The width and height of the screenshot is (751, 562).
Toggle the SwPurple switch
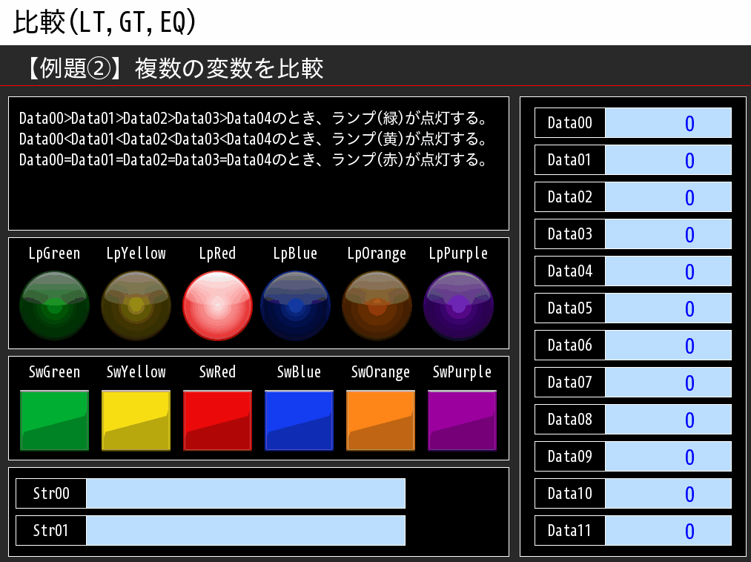coord(462,420)
